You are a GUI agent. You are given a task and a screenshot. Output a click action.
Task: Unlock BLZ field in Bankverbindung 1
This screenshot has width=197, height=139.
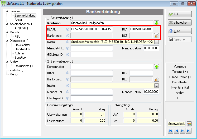[157, 36]
